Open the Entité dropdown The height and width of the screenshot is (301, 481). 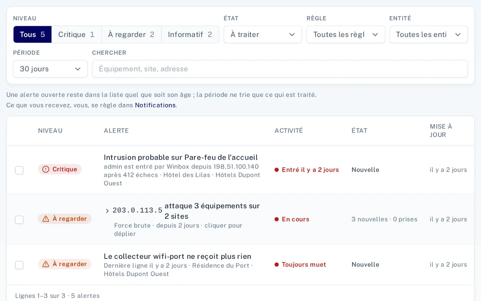click(x=429, y=34)
